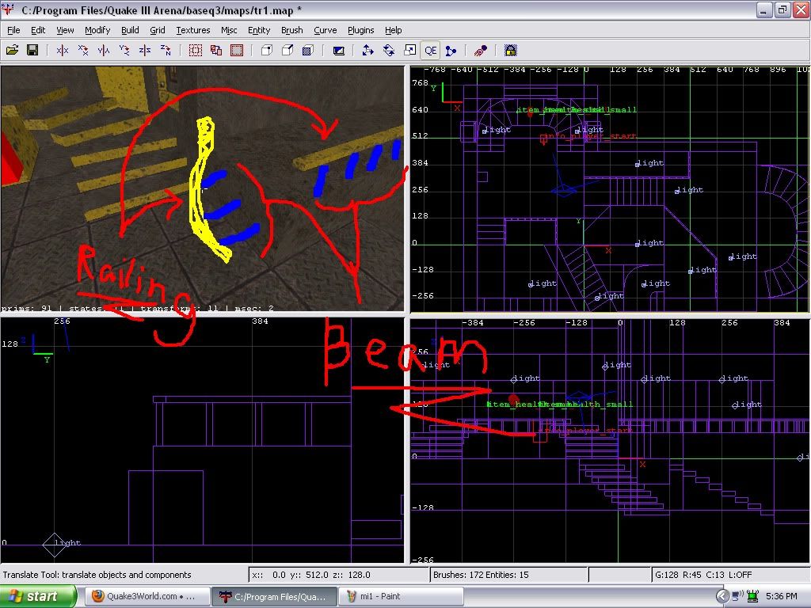Toggle the texture lock padlock icon

(x=511, y=50)
